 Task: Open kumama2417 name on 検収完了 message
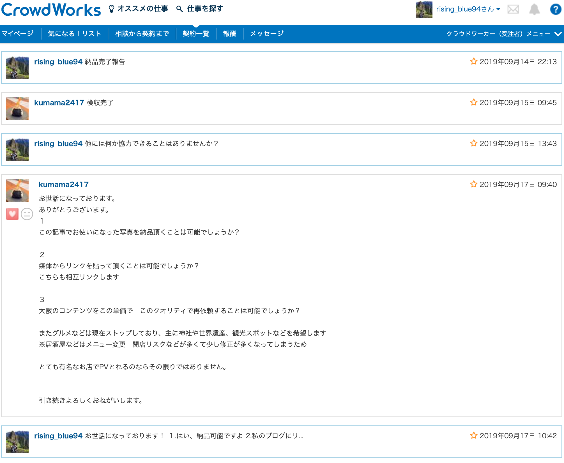pos(59,103)
